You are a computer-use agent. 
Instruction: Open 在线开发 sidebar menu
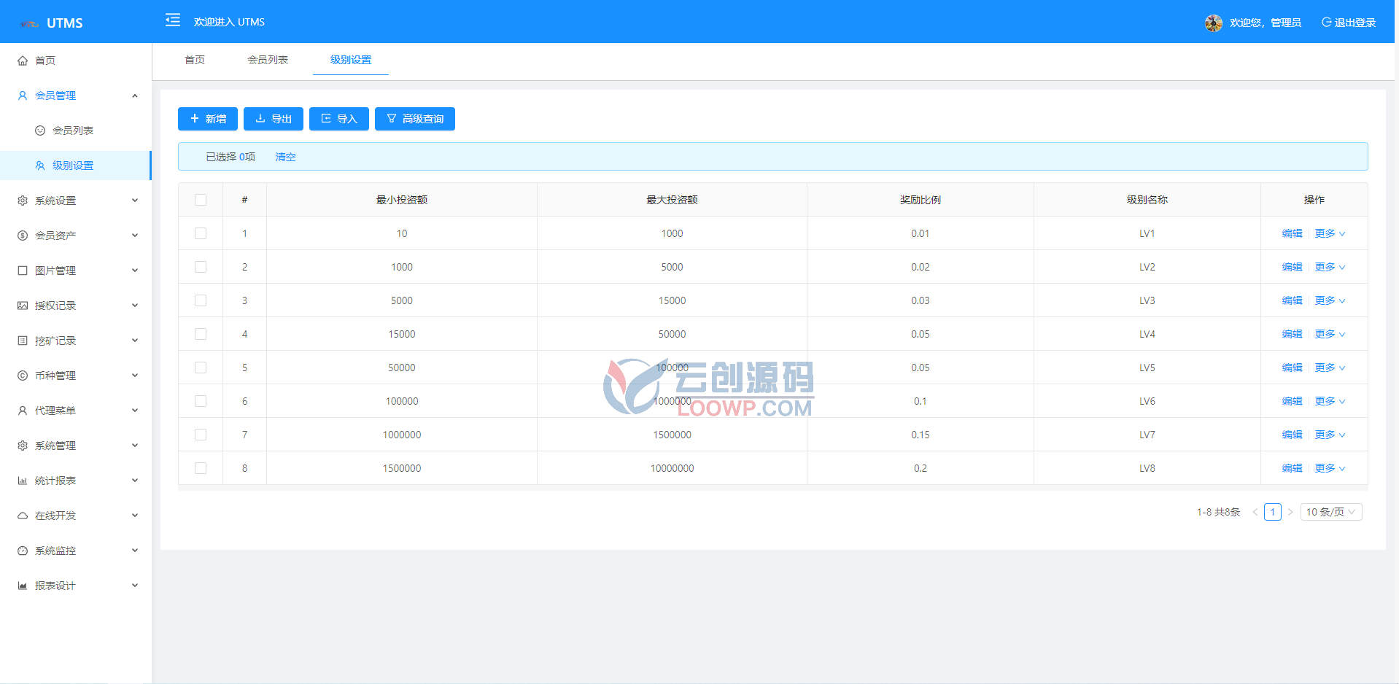click(x=76, y=516)
